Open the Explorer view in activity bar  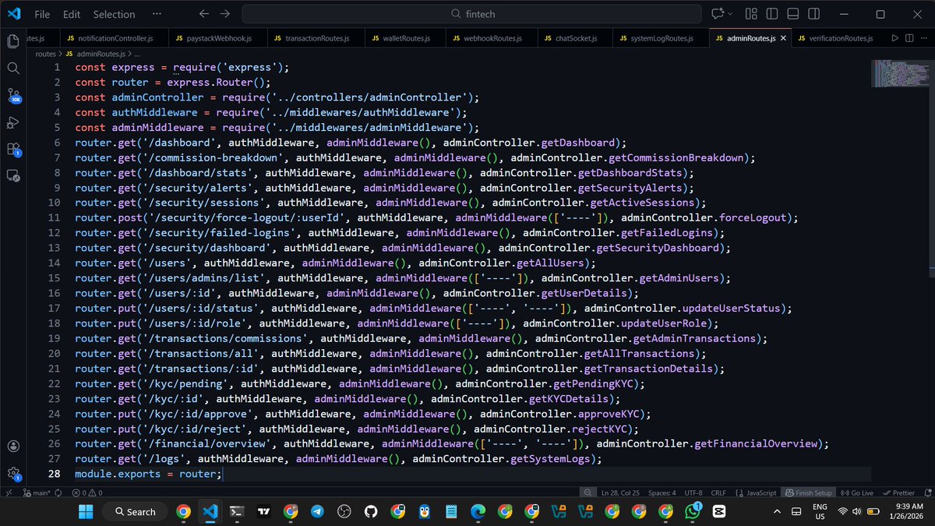[13, 41]
